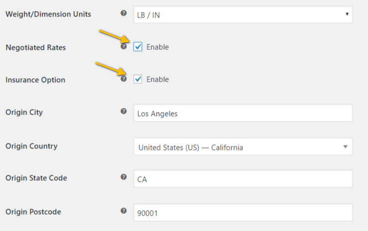This screenshot has height=231, width=368.
Task: Click help icon beside Insurance Option
Action: [123, 79]
